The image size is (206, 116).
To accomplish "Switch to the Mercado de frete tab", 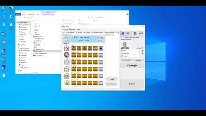I will tap(97, 32).
